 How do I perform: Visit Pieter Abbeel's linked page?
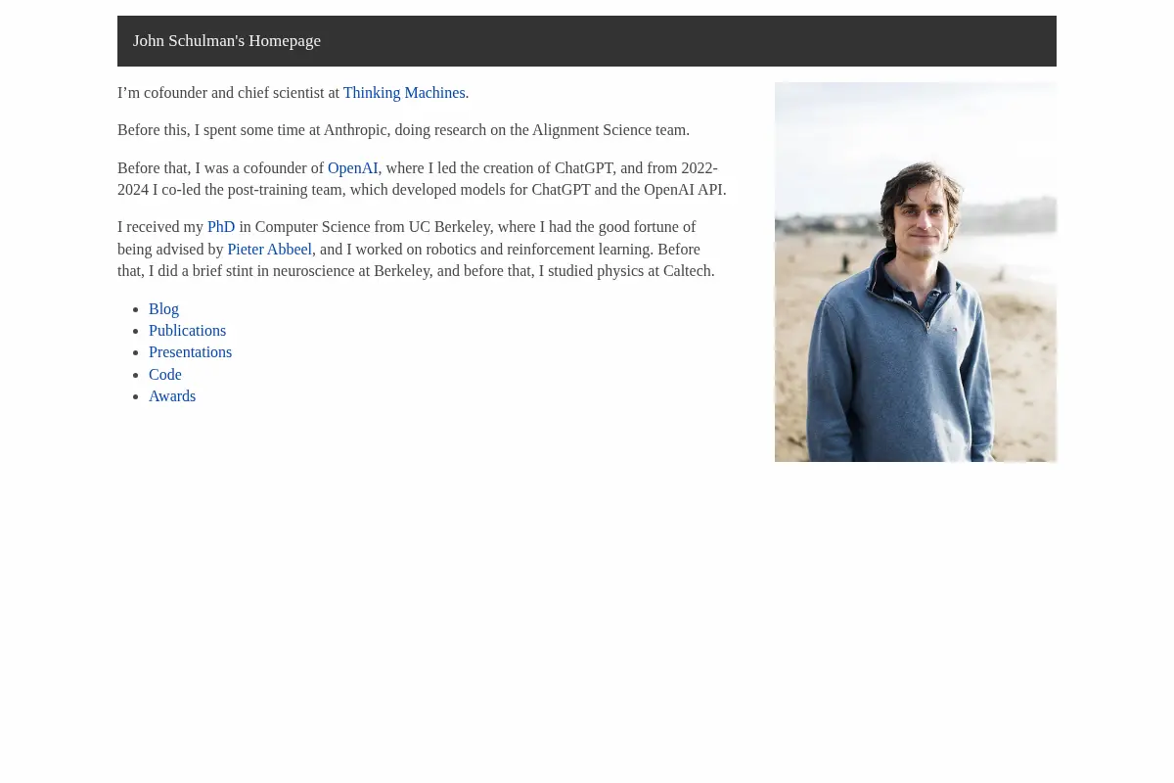(x=269, y=250)
